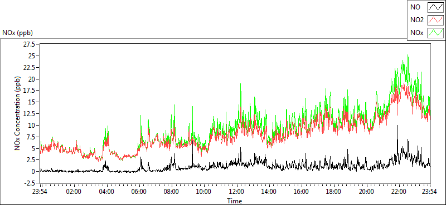Click the 5 y-axis tick value
The width and height of the screenshot is (446, 205).
click(x=33, y=148)
